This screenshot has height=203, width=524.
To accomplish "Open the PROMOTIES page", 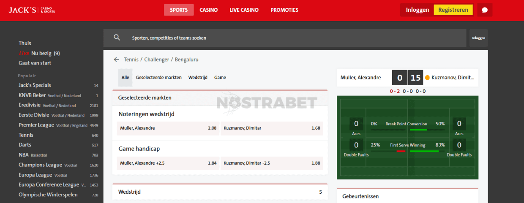I will (284, 10).
